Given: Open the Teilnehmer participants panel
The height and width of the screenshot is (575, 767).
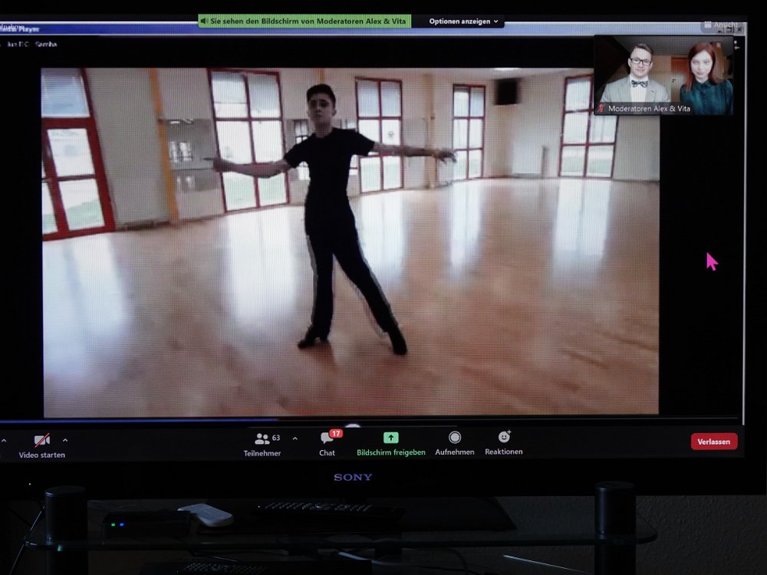Looking at the screenshot, I should coord(262,444).
